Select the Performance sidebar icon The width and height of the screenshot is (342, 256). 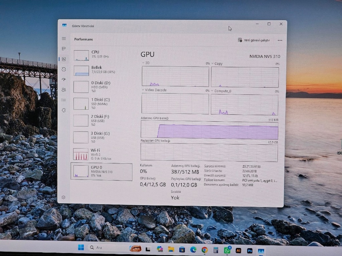pyautogui.click(x=64, y=59)
